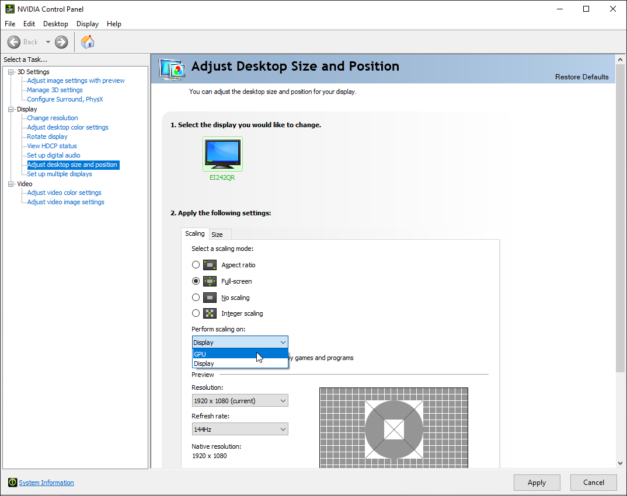Select the Integer scaling radio button

click(196, 313)
